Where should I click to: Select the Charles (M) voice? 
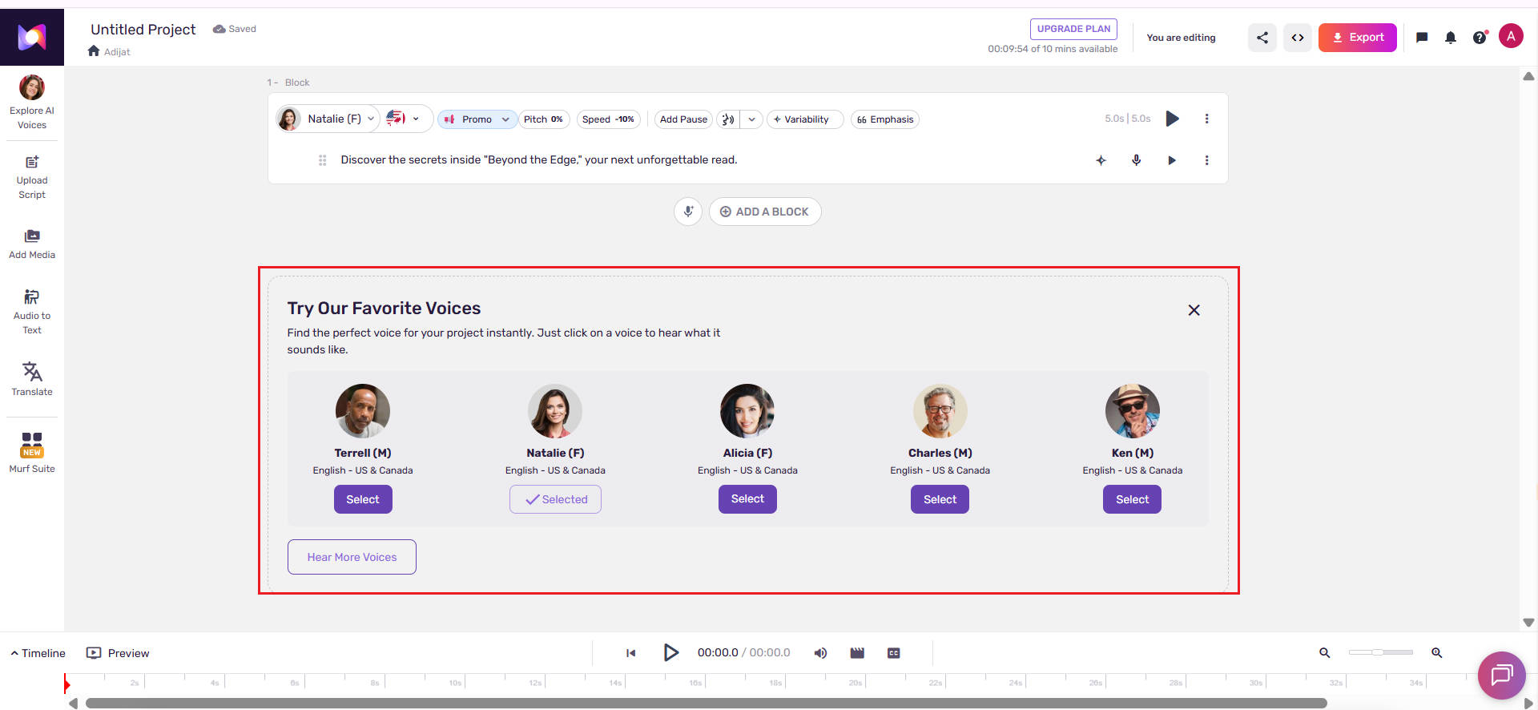[x=940, y=499]
